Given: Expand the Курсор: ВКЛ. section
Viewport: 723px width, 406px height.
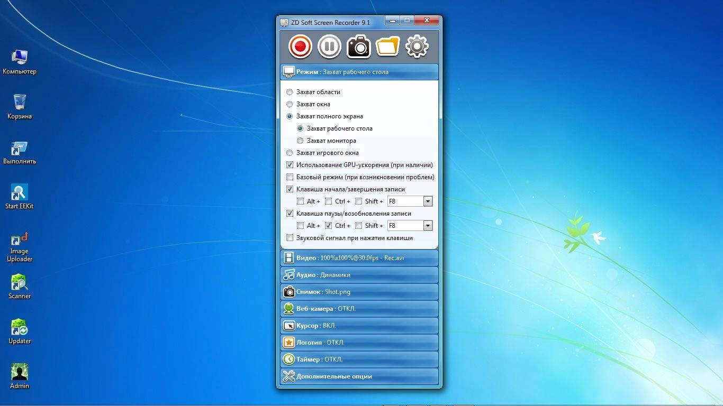Looking at the screenshot, I should (x=359, y=326).
